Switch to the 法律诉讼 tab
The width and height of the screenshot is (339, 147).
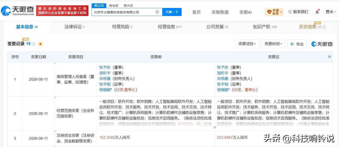[x=74, y=27]
